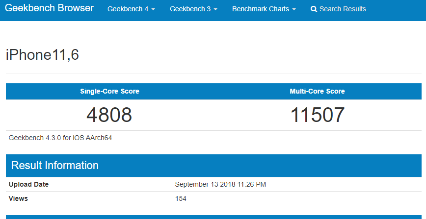
Task: Expand the Geekbench 3 dropdown menu
Action: click(x=193, y=9)
